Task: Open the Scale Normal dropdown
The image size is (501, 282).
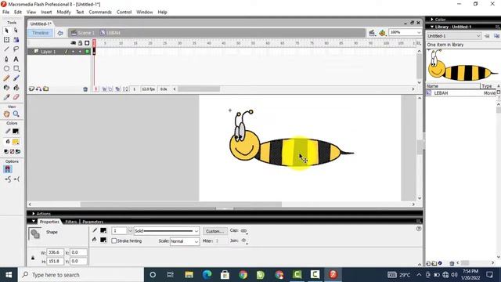Action: [x=196, y=241]
